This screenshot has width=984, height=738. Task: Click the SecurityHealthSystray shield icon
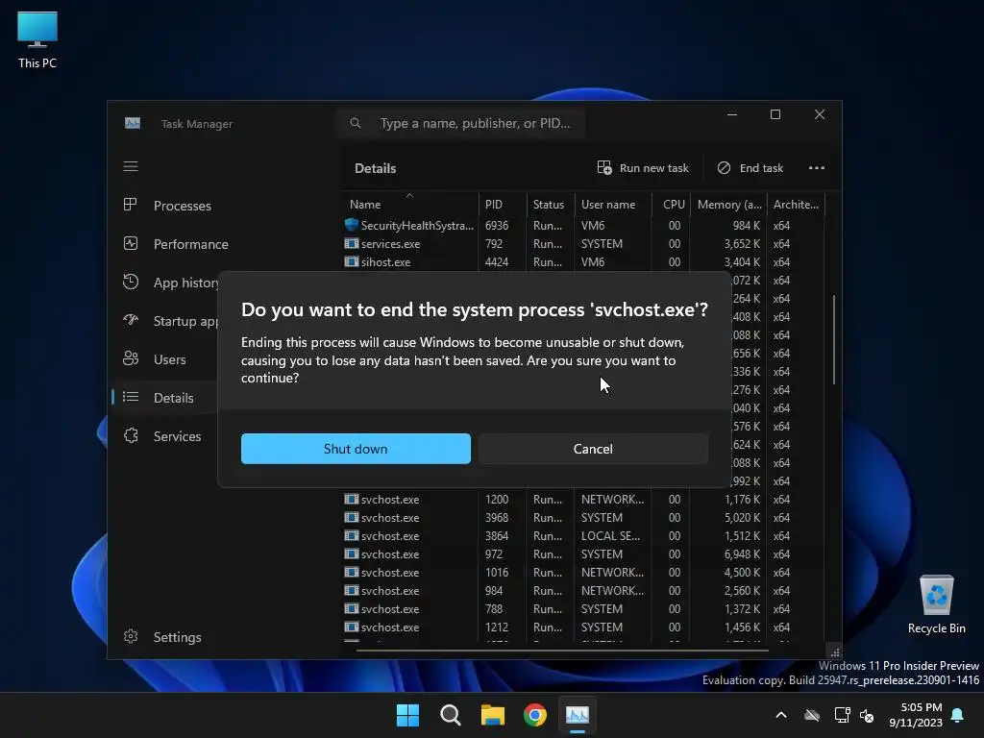coord(352,225)
